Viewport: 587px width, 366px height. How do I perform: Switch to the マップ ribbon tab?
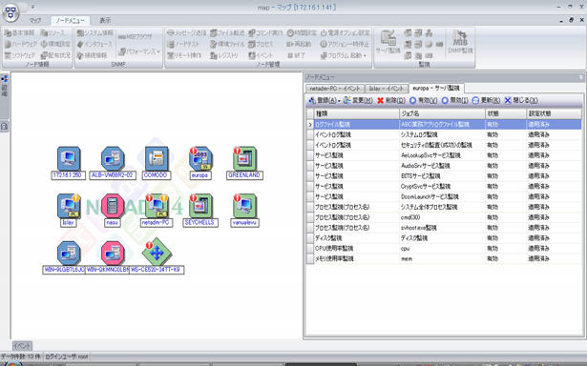click(x=35, y=21)
